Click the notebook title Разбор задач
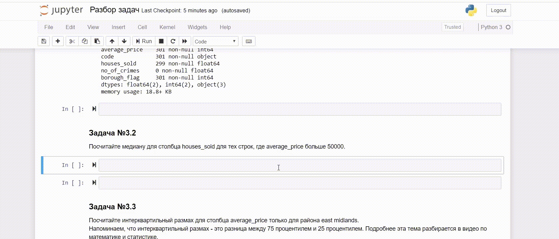 click(114, 10)
